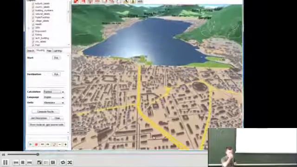
Task: Toggle the tech_building layer checkbox
Action: 33,38
